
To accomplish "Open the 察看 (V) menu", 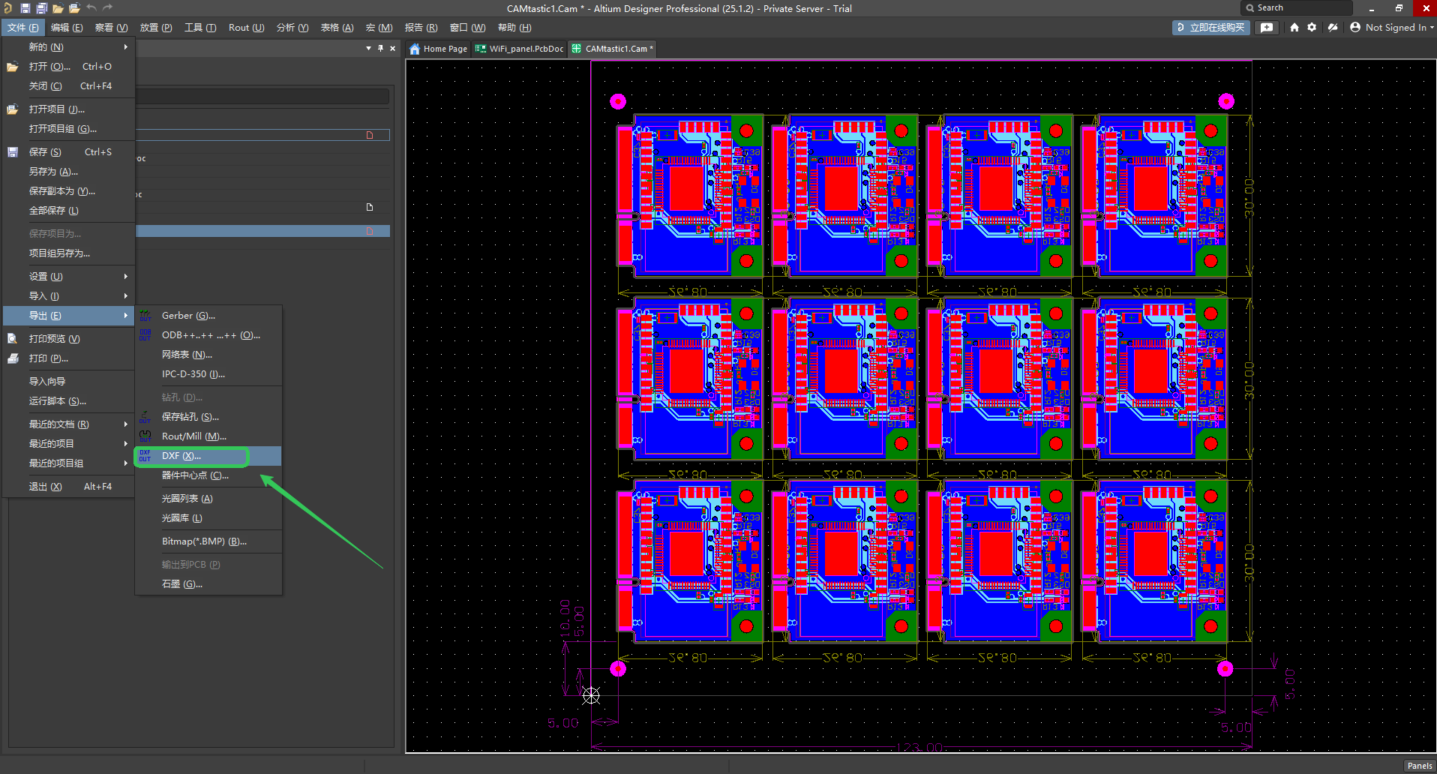I will click(111, 28).
